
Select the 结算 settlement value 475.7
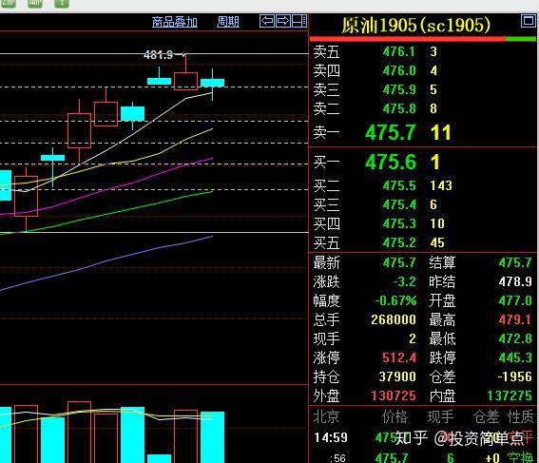pyautogui.click(x=515, y=263)
